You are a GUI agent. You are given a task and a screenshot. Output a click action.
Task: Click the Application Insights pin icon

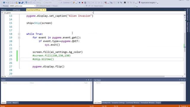[x=139, y=3]
